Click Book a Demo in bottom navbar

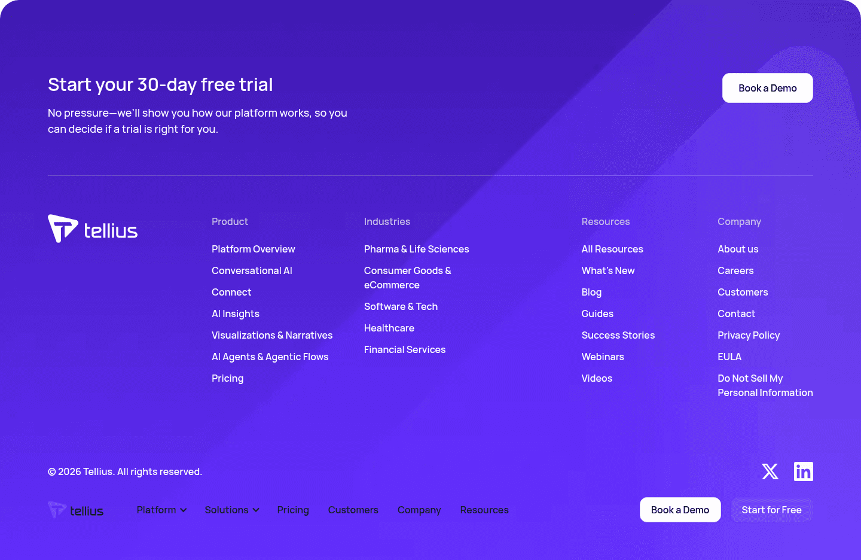(680, 510)
